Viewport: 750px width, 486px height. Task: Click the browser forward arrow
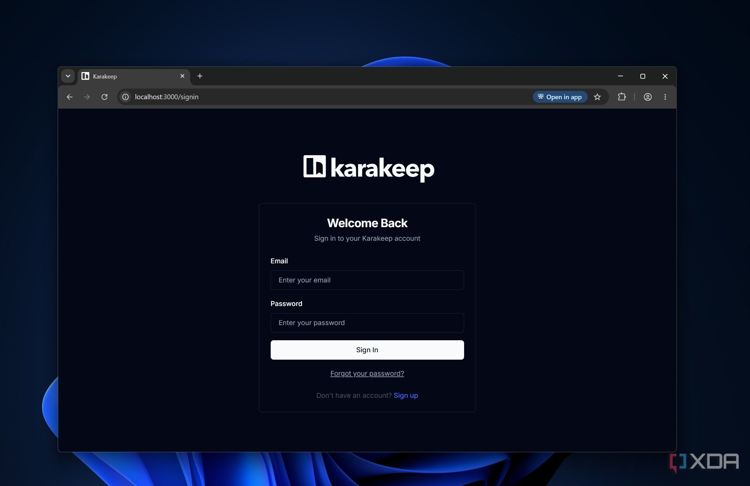(87, 97)
